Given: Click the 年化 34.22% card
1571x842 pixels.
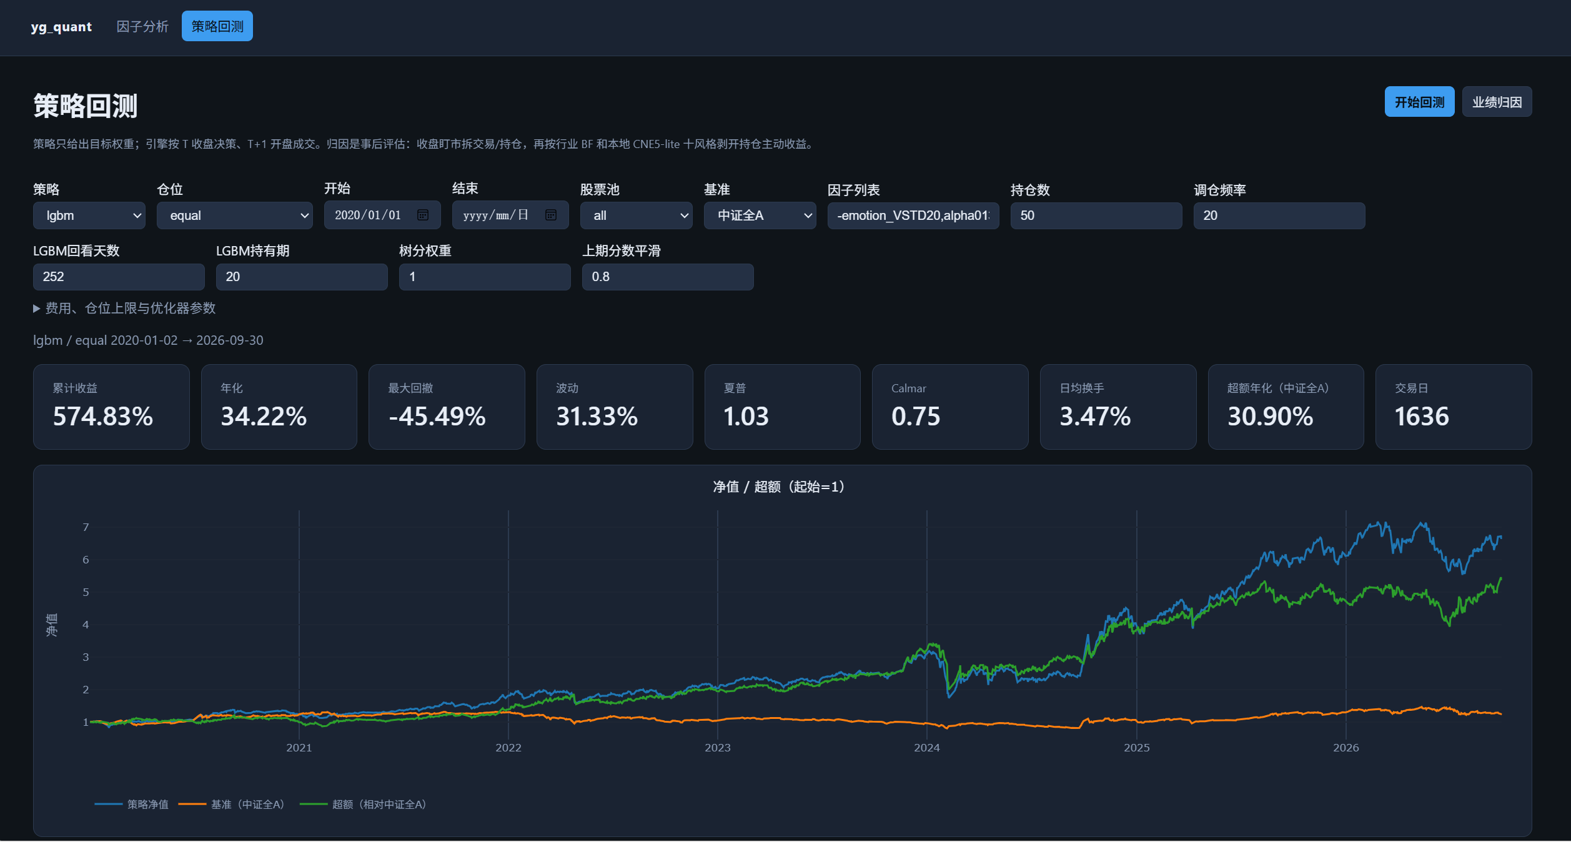Looking at the screenshot, I should [279, 407].
